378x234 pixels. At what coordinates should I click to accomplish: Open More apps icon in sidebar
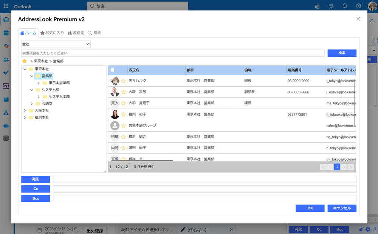6,138
